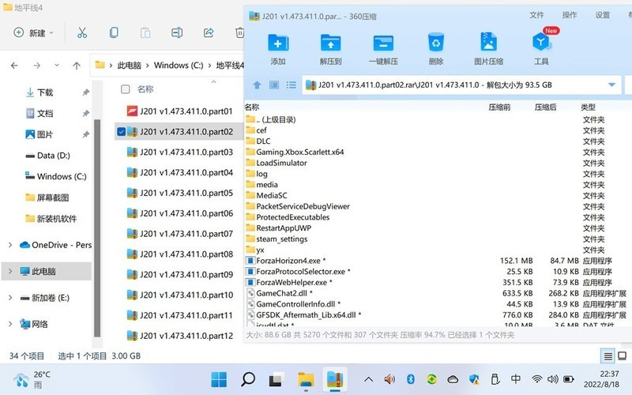Open the 新建 (New) dropdown in Explorer
This screenshot has height=395, width=632.
tap(33, 32)
